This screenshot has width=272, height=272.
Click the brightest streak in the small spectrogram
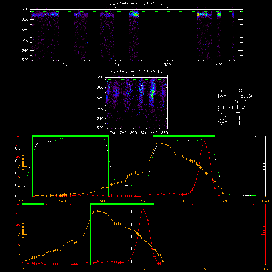153,93
